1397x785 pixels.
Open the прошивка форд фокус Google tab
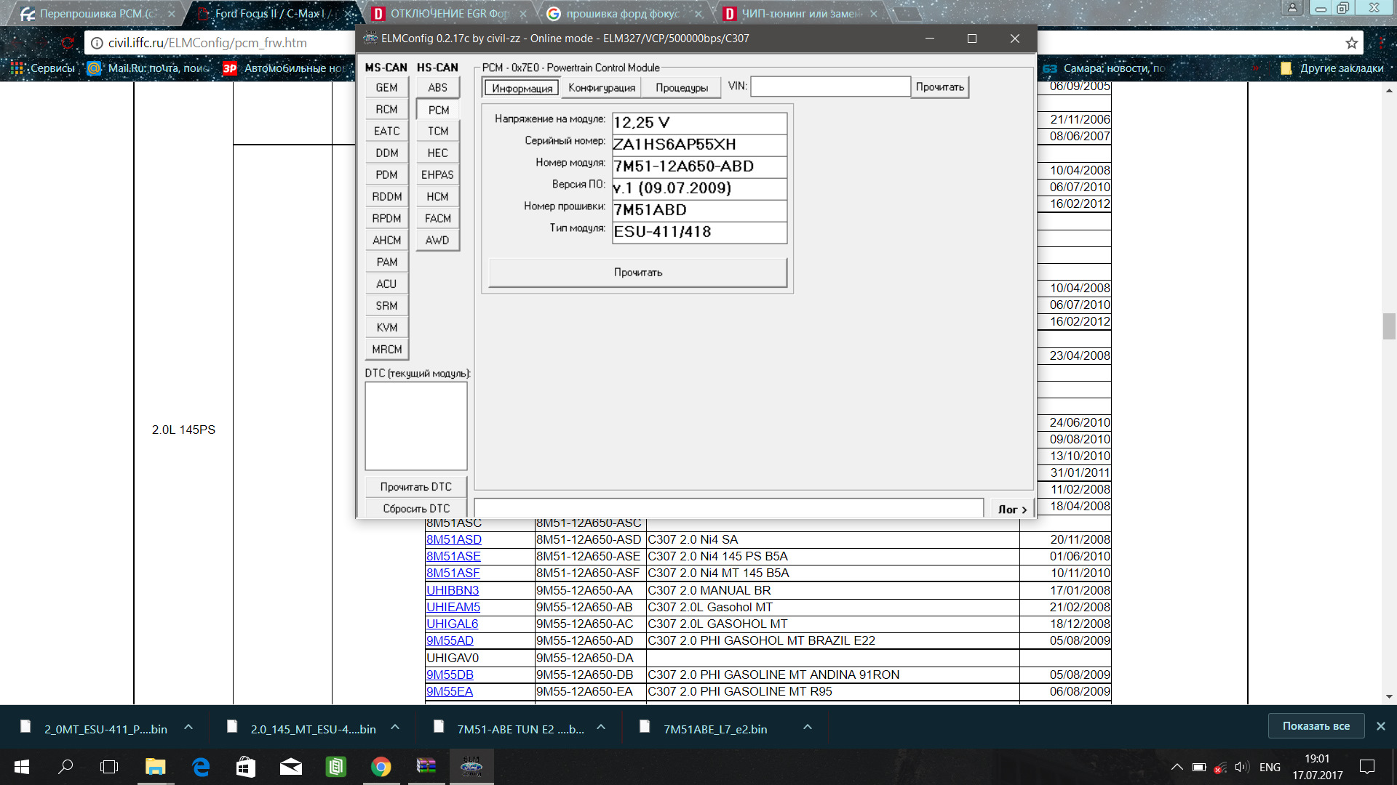pos(624,14)
